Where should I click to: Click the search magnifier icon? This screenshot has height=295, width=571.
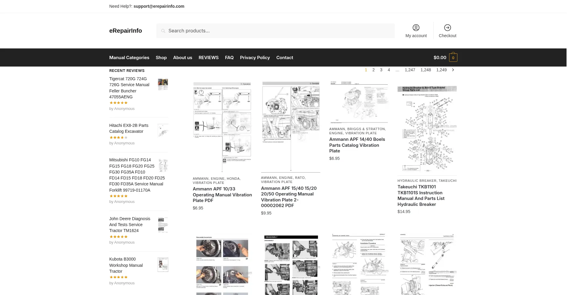(x=163, y=31)
